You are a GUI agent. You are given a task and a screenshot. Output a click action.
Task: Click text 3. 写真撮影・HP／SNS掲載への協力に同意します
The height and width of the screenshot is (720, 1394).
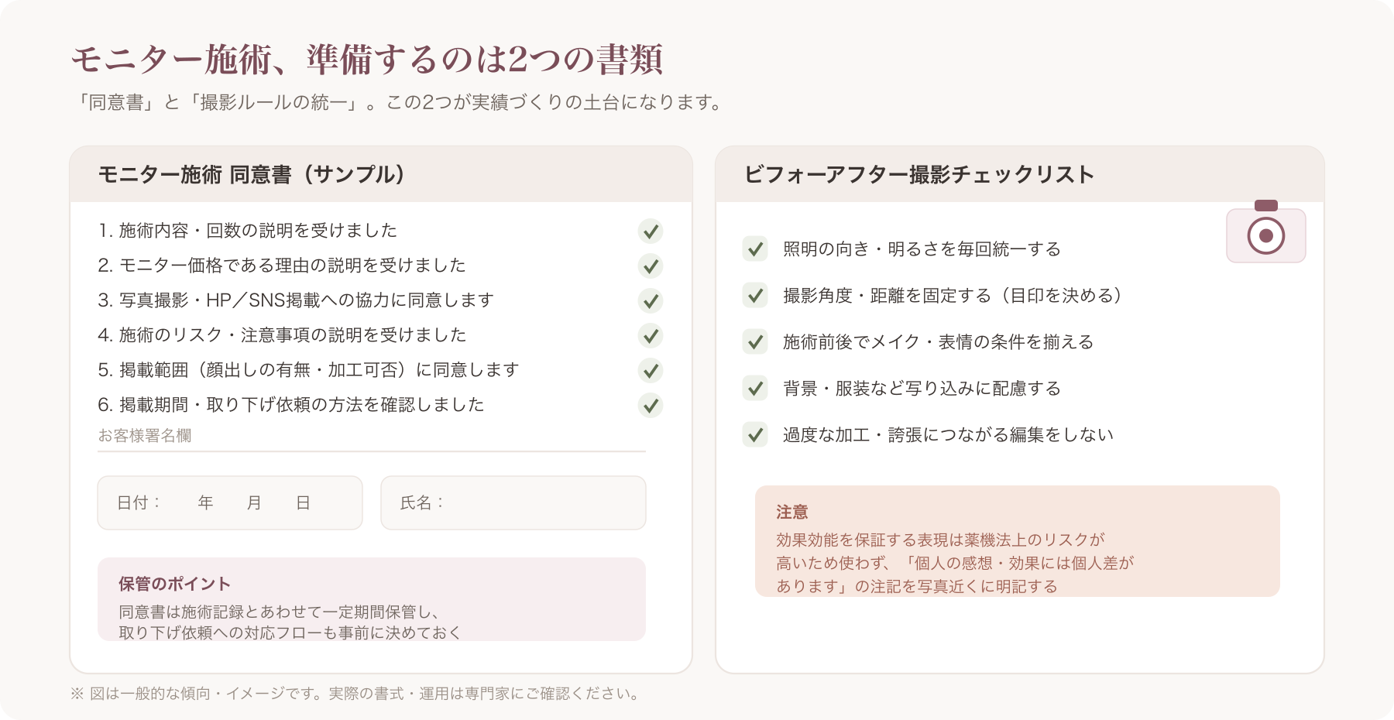point(296,300)
